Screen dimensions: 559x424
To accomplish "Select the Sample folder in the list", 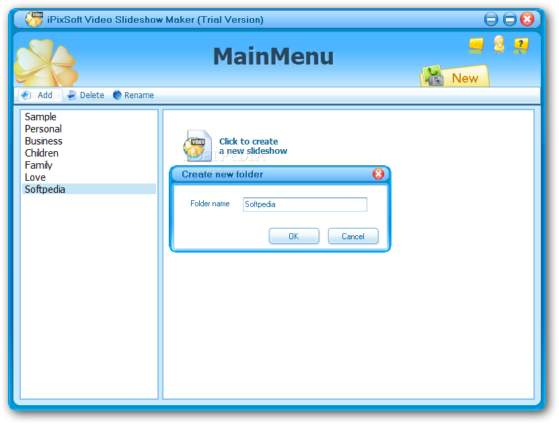I will [x=89, y=117].
